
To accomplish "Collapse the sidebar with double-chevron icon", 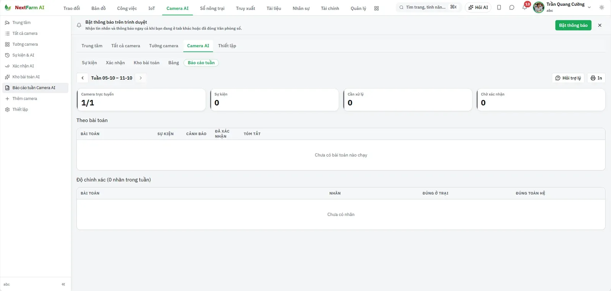I will tap(63, 284).
